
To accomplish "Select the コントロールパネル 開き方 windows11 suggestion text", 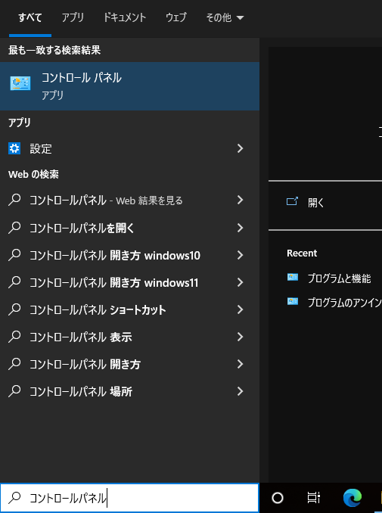I will tap(113, 283).
